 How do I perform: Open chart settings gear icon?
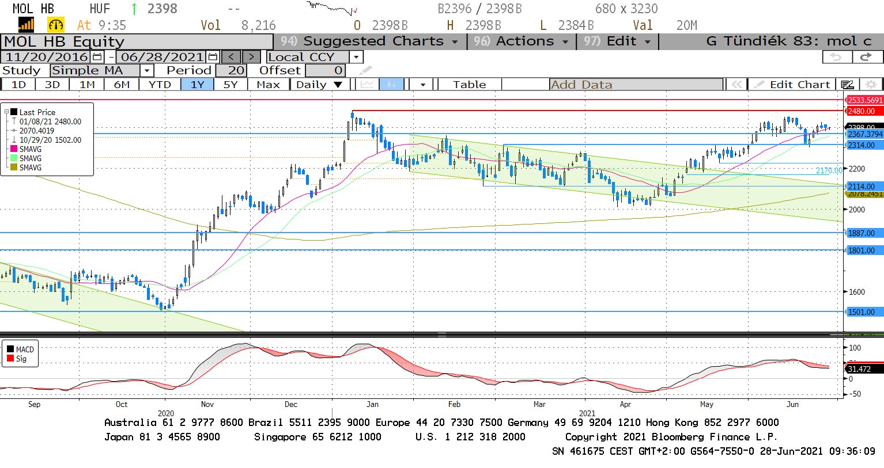[x=871, y=85]
